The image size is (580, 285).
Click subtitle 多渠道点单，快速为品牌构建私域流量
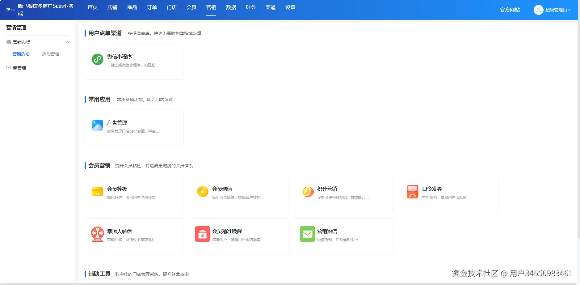(x=165, y=33)
